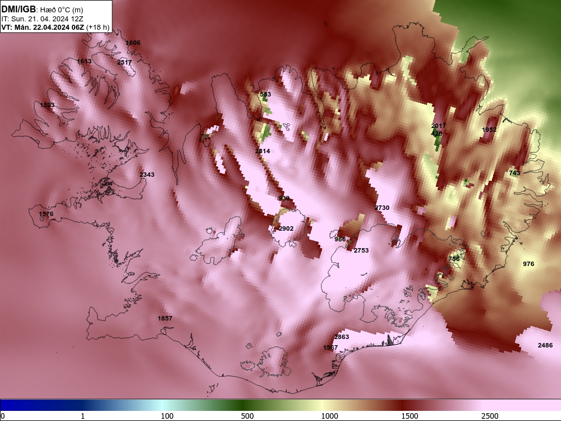This screenshot has width=561, height=421.
Task: Click the legend label 0
Action: (x=3, y=416)
